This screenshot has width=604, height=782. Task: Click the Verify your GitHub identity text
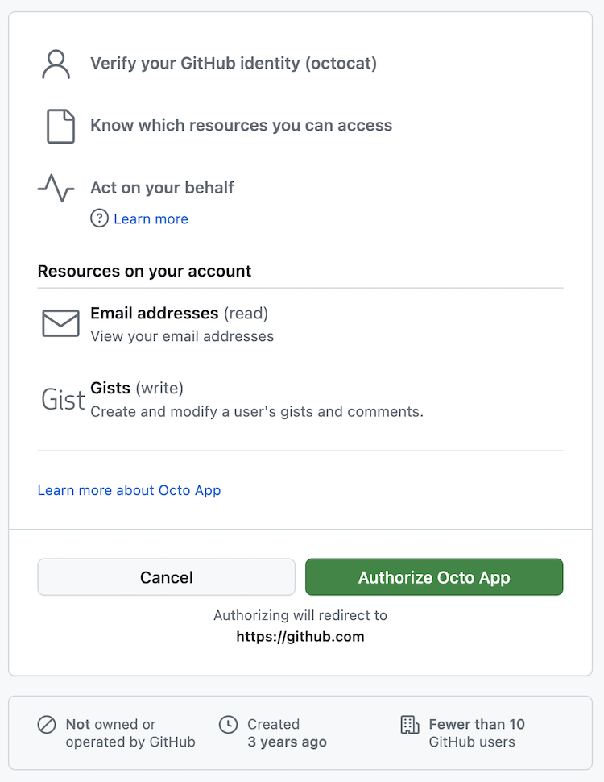[x=234, y=63]
